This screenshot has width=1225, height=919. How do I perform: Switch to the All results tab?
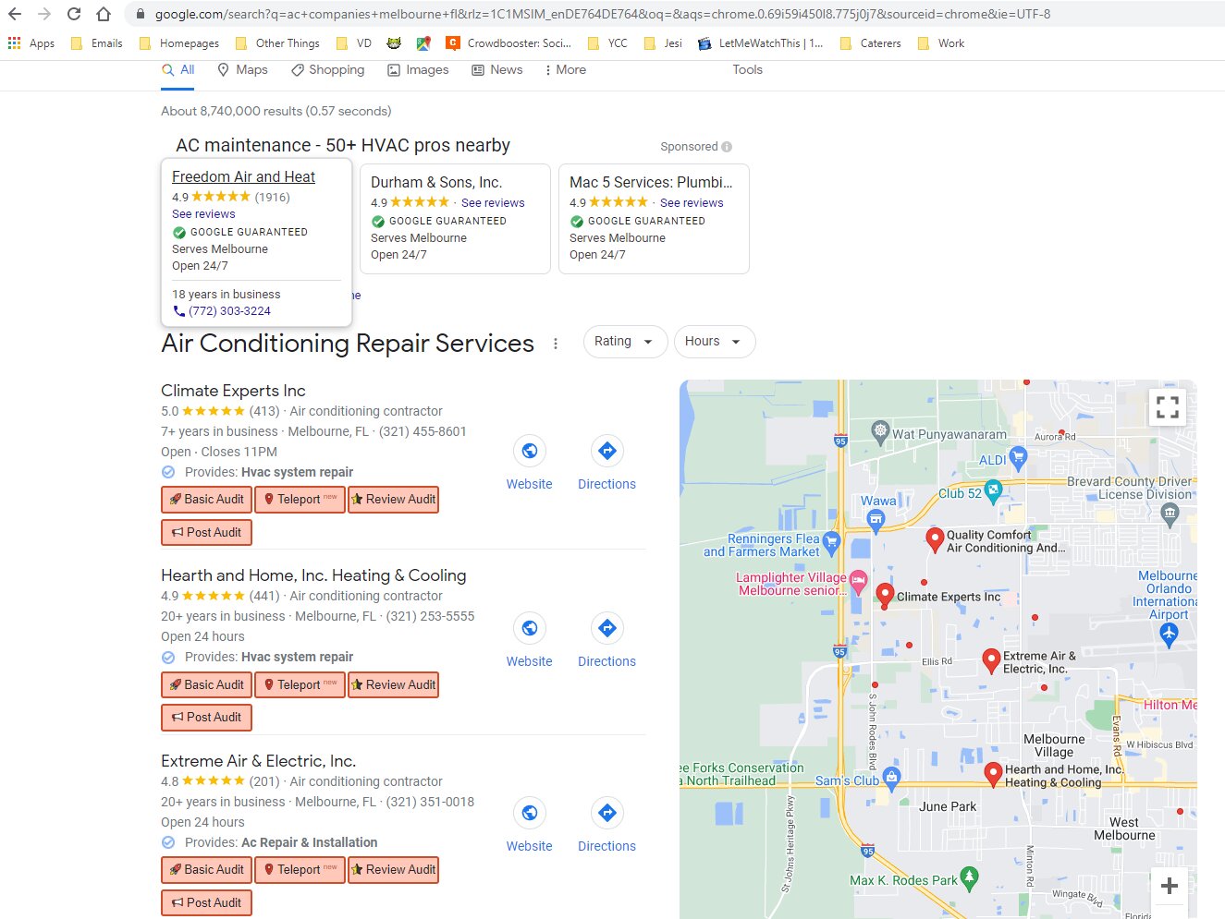coord(178,70)
